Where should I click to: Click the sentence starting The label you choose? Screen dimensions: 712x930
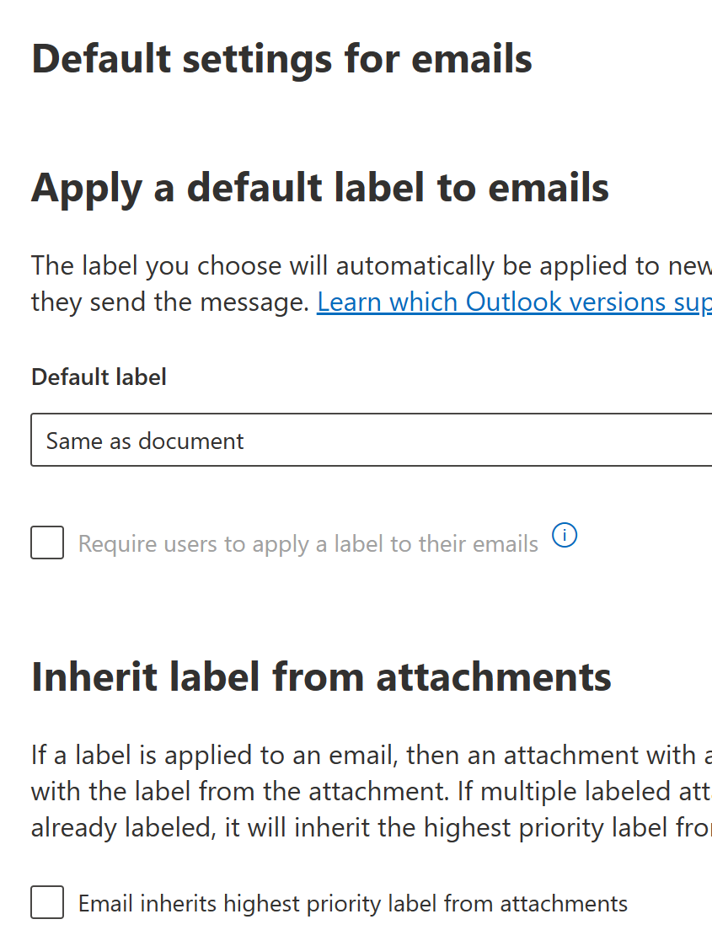pyautogui.click(x=372, y=265)
